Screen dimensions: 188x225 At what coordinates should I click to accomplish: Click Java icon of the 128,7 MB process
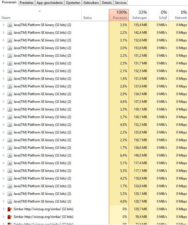point(10,201)
